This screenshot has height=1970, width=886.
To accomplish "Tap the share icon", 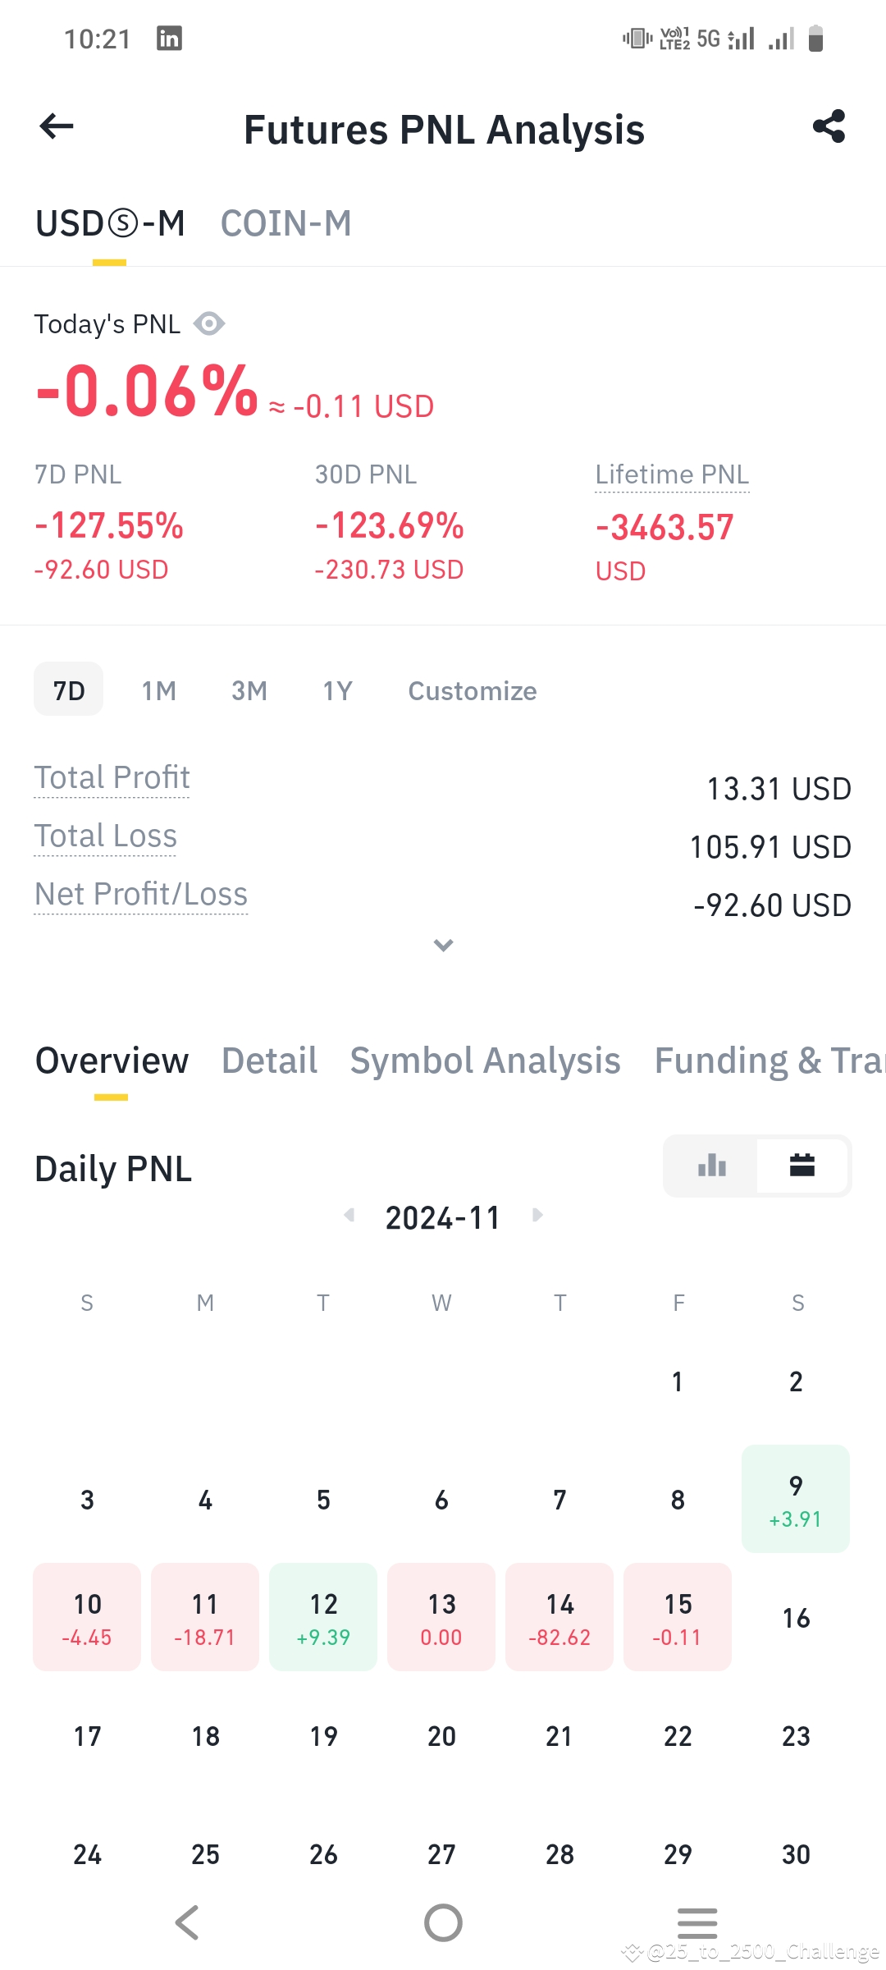I will [x=829, y=126].
